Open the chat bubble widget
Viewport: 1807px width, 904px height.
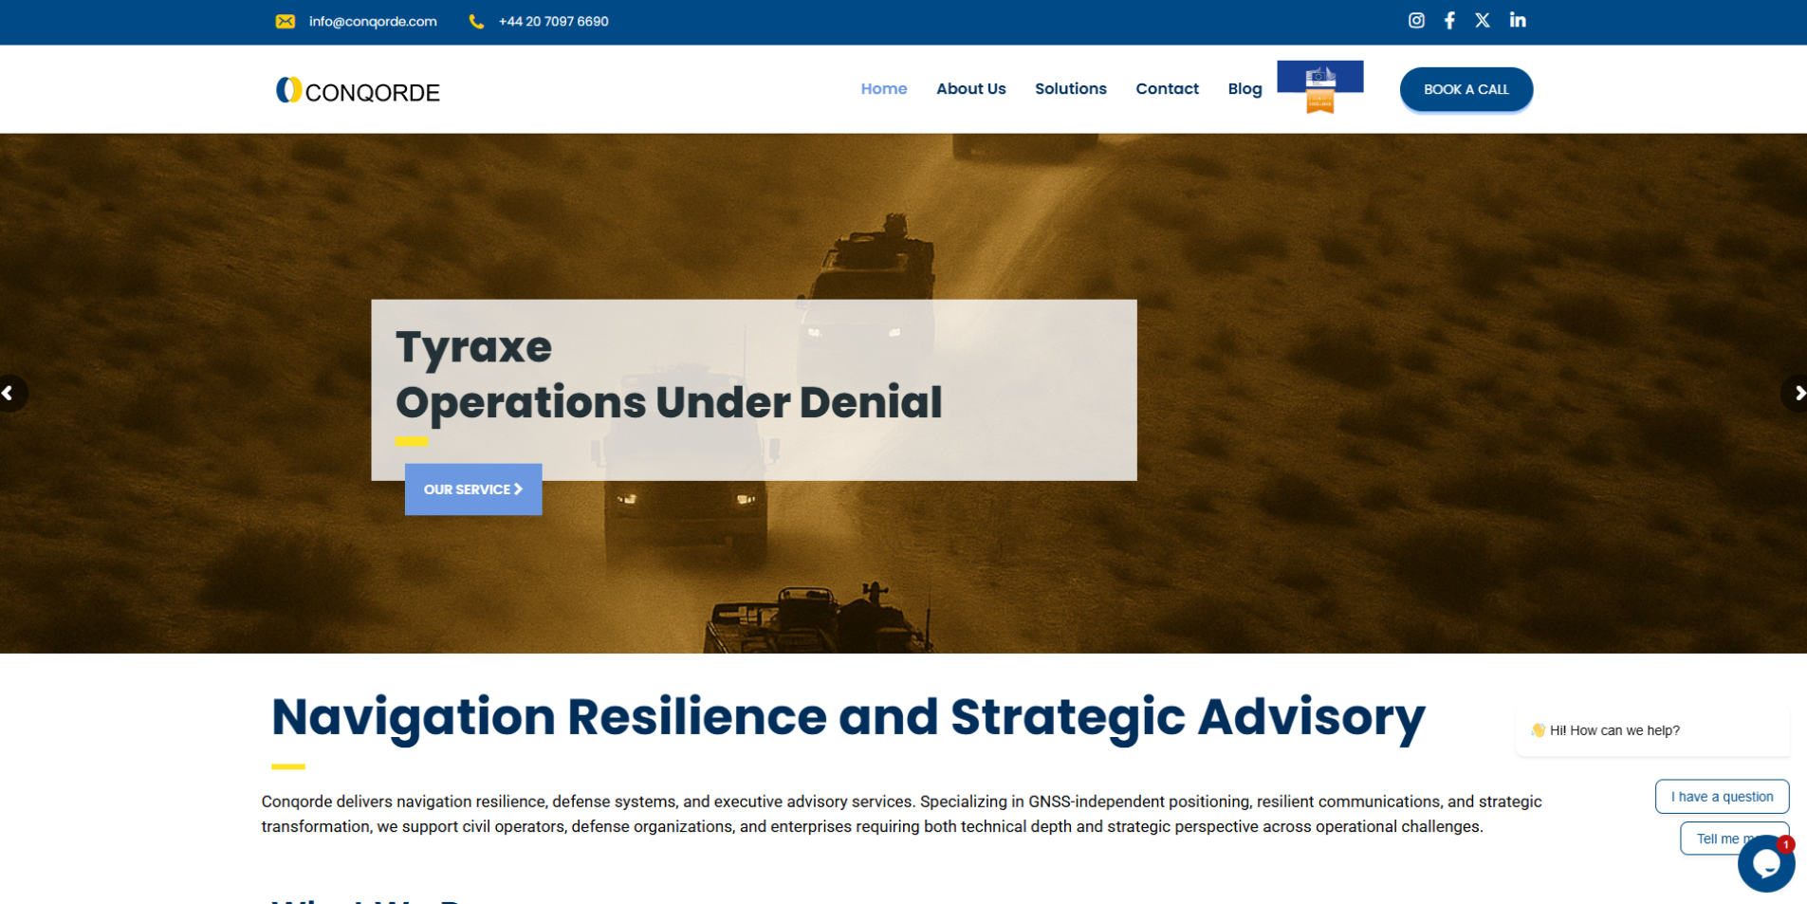click(1765, 863)
